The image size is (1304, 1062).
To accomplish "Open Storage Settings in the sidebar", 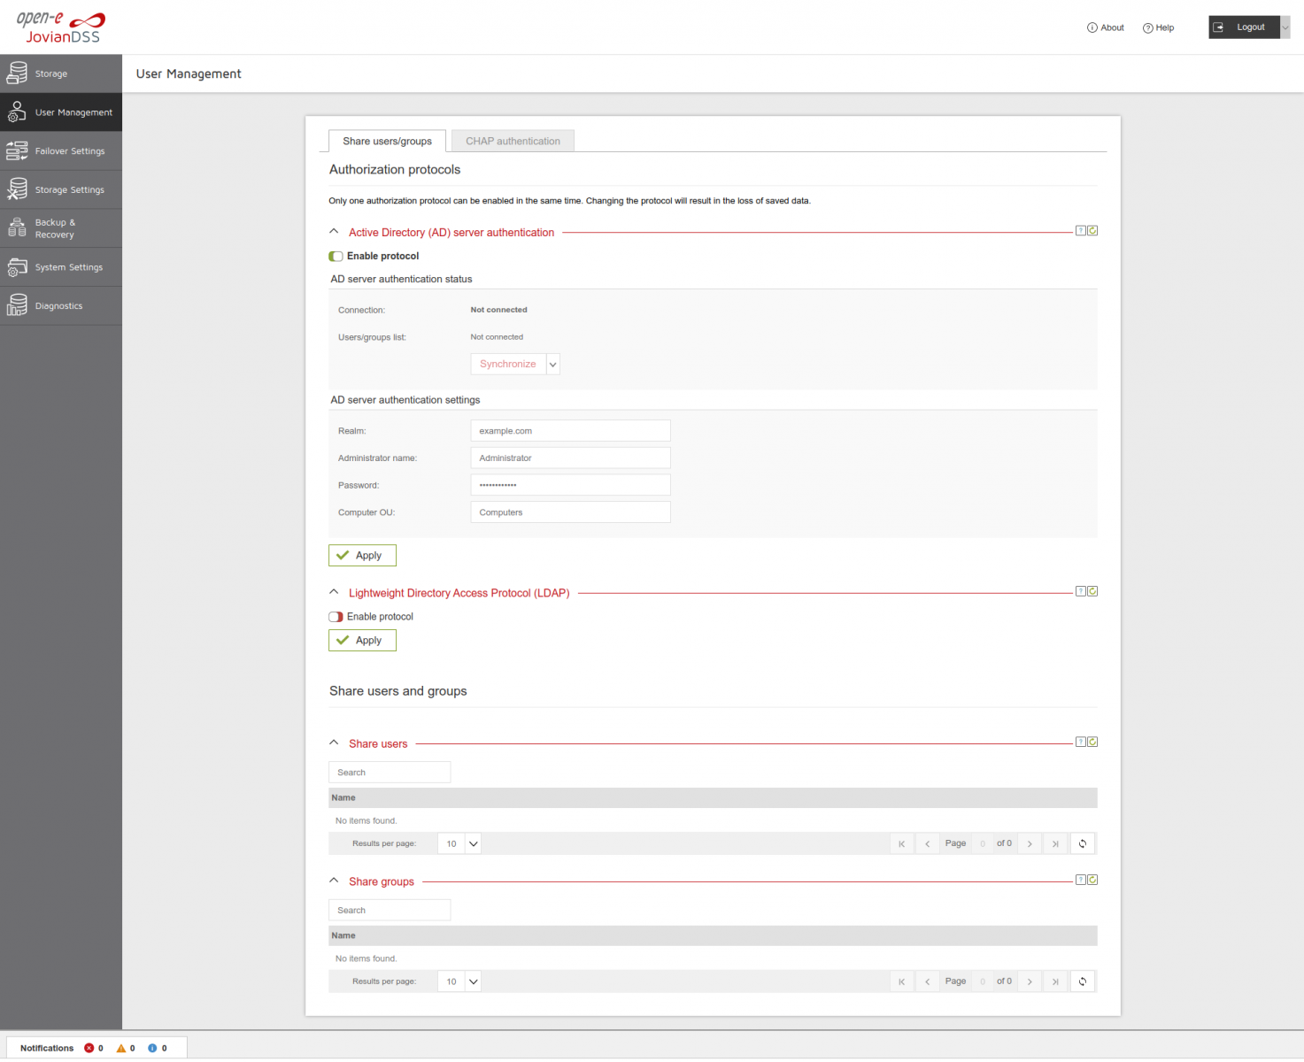I will click(x=61, y=189).
